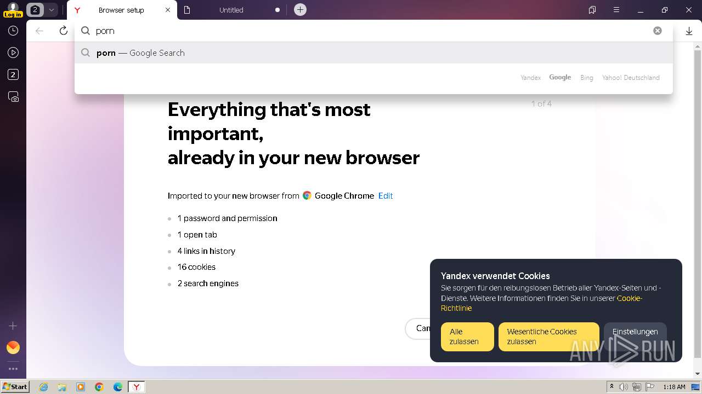Screen dimensions: 702x394
Task: Open the volume speaker tray icon
Action: coord(624,387)
